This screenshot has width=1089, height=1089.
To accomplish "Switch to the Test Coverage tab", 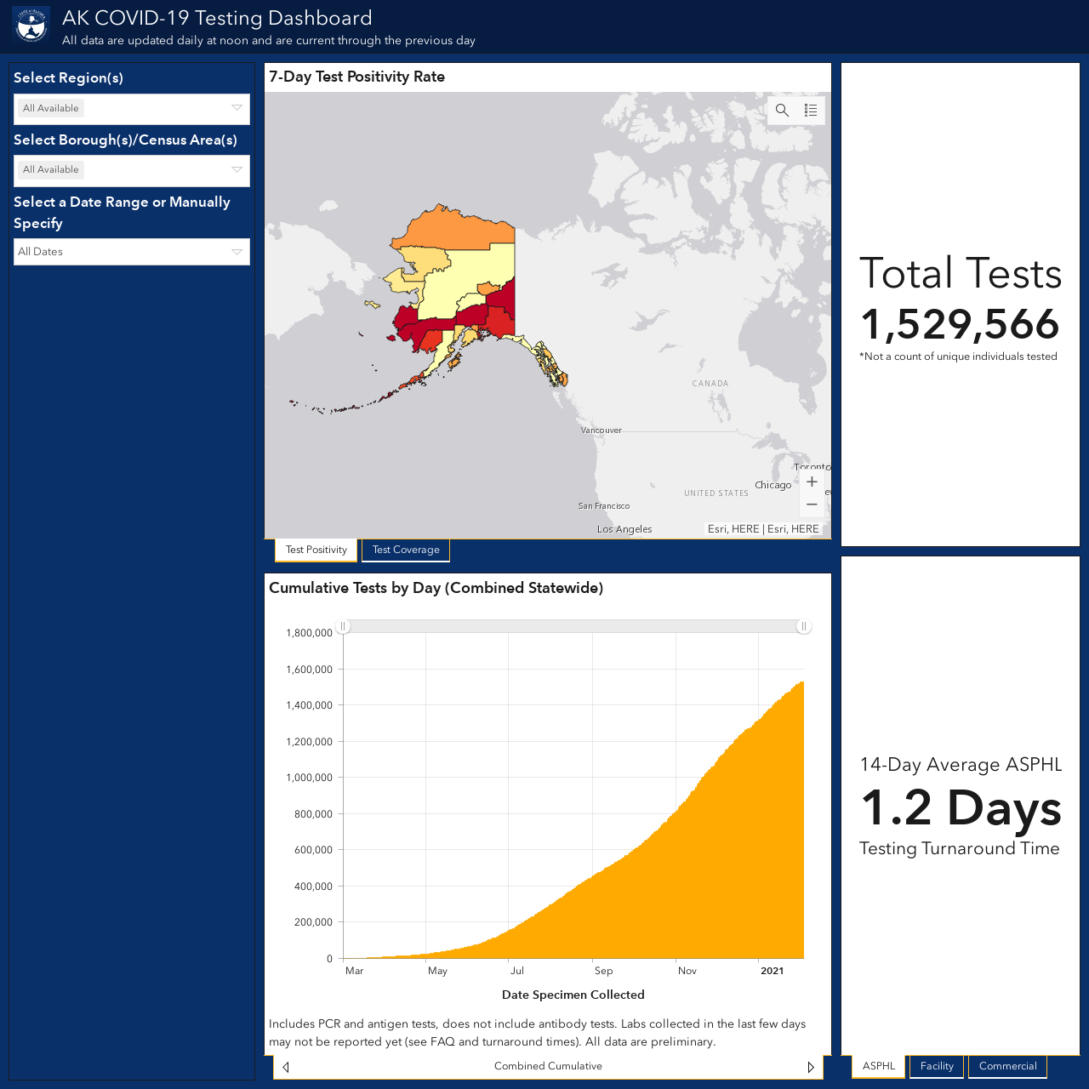I will [x=406, y=550].
